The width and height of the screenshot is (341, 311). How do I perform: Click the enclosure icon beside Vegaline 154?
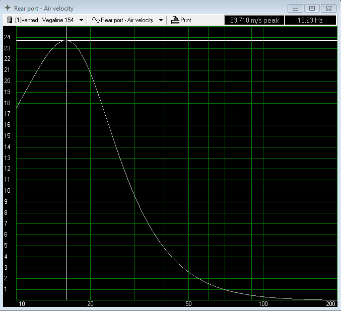[x=10, y=20]
